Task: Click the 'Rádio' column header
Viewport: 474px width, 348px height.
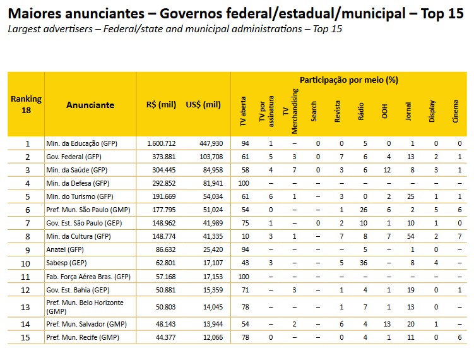Action: click(x=361, y=112)
